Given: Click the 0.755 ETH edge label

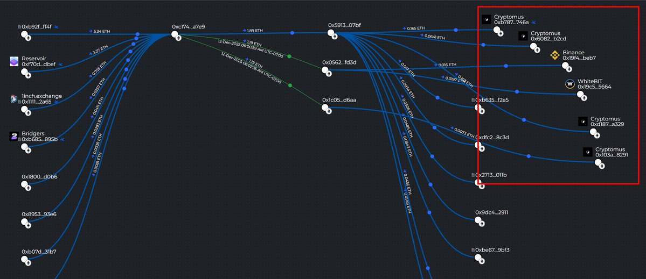Looking at the screenshot, I should 99,69.
